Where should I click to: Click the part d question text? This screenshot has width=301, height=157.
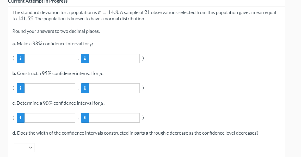point(135,133)
